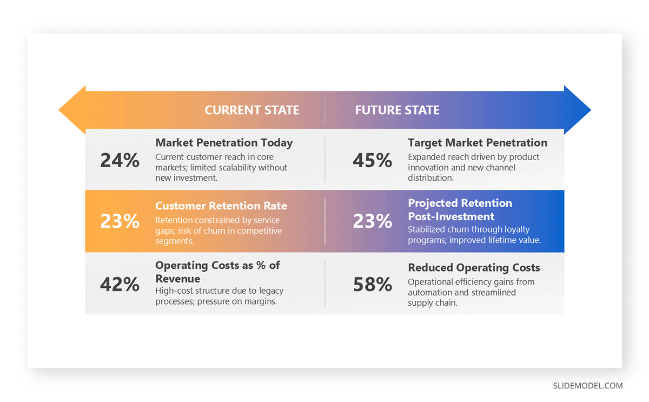Click the 23% figure beside Customer Retention Rate
The height and width of the screenshot is (402, 649).
(120, 221)
